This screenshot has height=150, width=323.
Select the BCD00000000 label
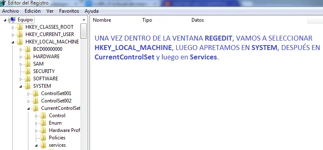point(48,49)
